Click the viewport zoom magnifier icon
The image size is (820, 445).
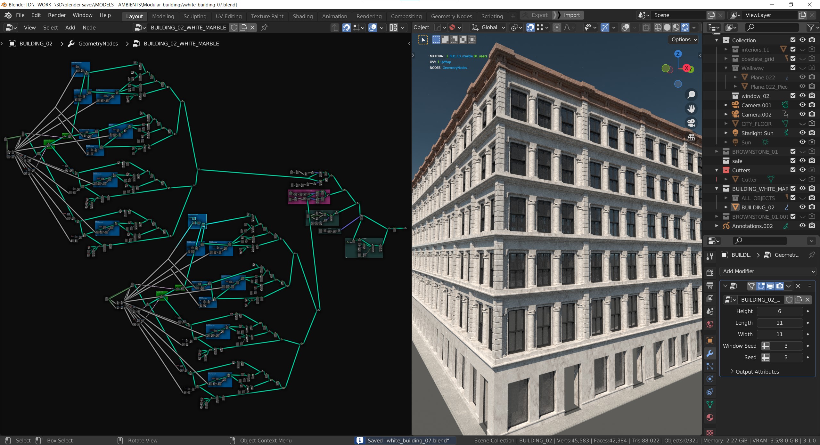(x=691, y=95)
